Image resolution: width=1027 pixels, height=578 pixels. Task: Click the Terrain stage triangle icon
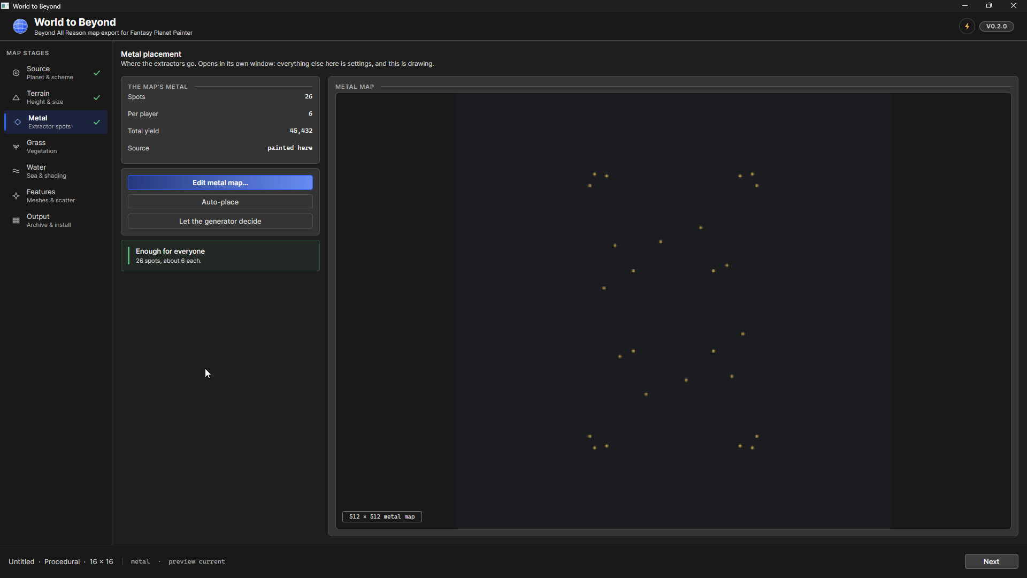pyautogui.click(x=16, y=97)
